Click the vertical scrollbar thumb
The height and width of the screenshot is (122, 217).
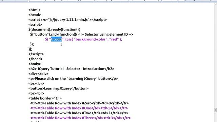pos(216,110)
